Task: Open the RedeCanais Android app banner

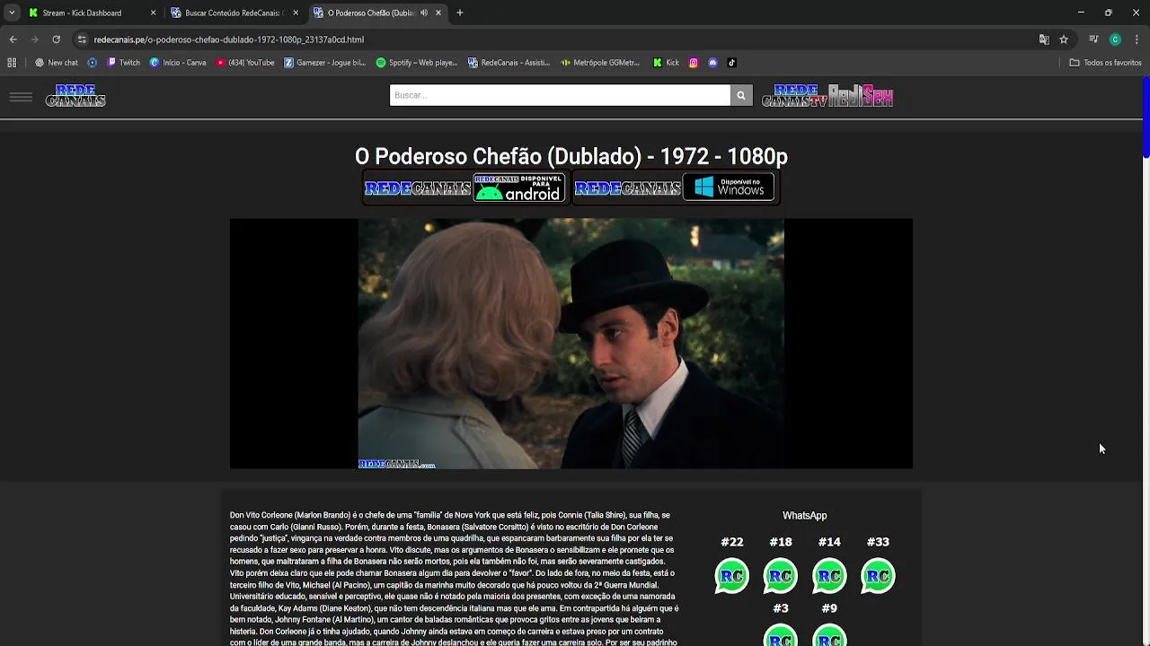Action: pos(465,188)
